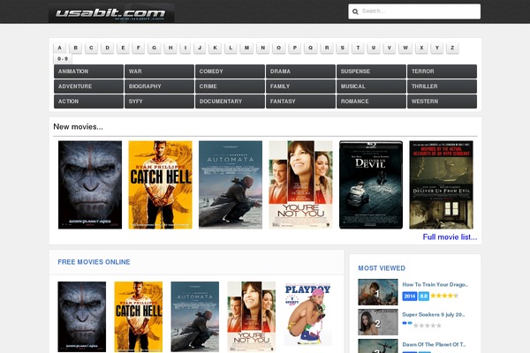Filter movies by letter H

point(170,48)
